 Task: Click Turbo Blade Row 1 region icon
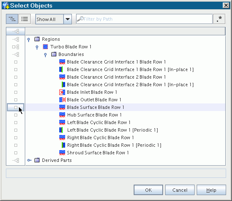tap(45, 47)
